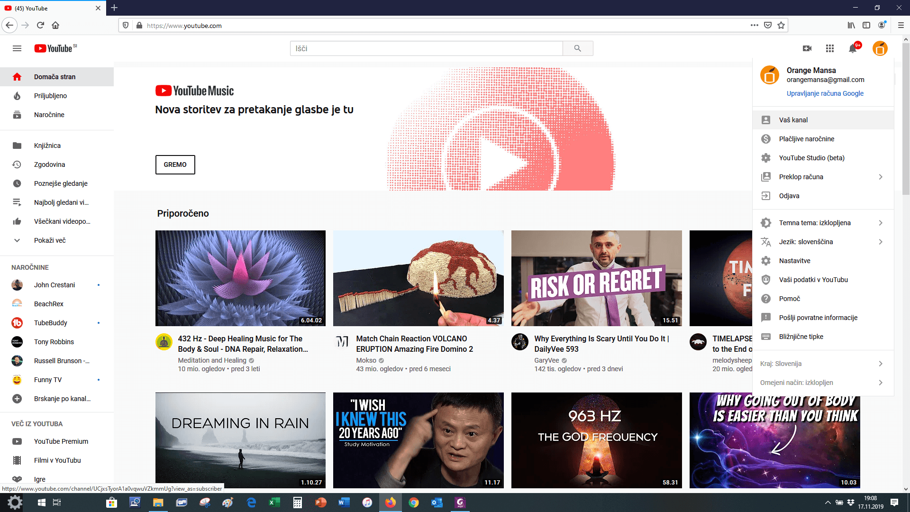Open the YouTube apps grid icon
The width and height of the screenshot is (910, 512).
(830, 48)
